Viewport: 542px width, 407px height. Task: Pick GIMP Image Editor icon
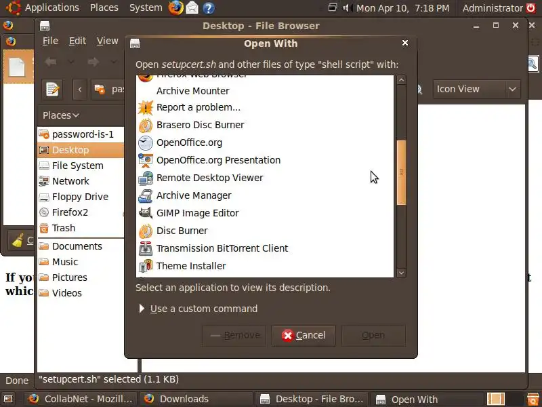(x=146, y=213)
